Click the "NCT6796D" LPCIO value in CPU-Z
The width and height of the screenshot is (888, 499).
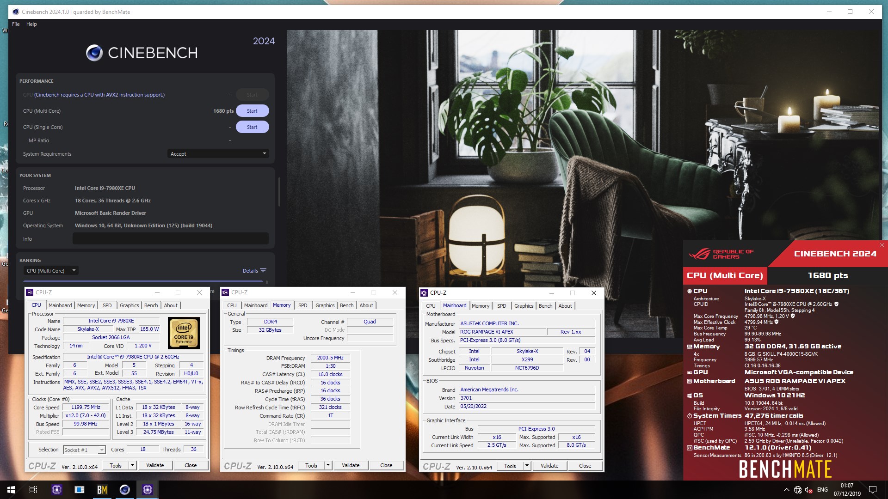coord(527,368)
